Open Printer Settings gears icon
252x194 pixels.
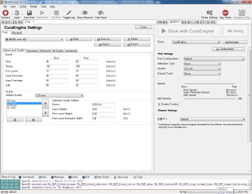(209, 13)
